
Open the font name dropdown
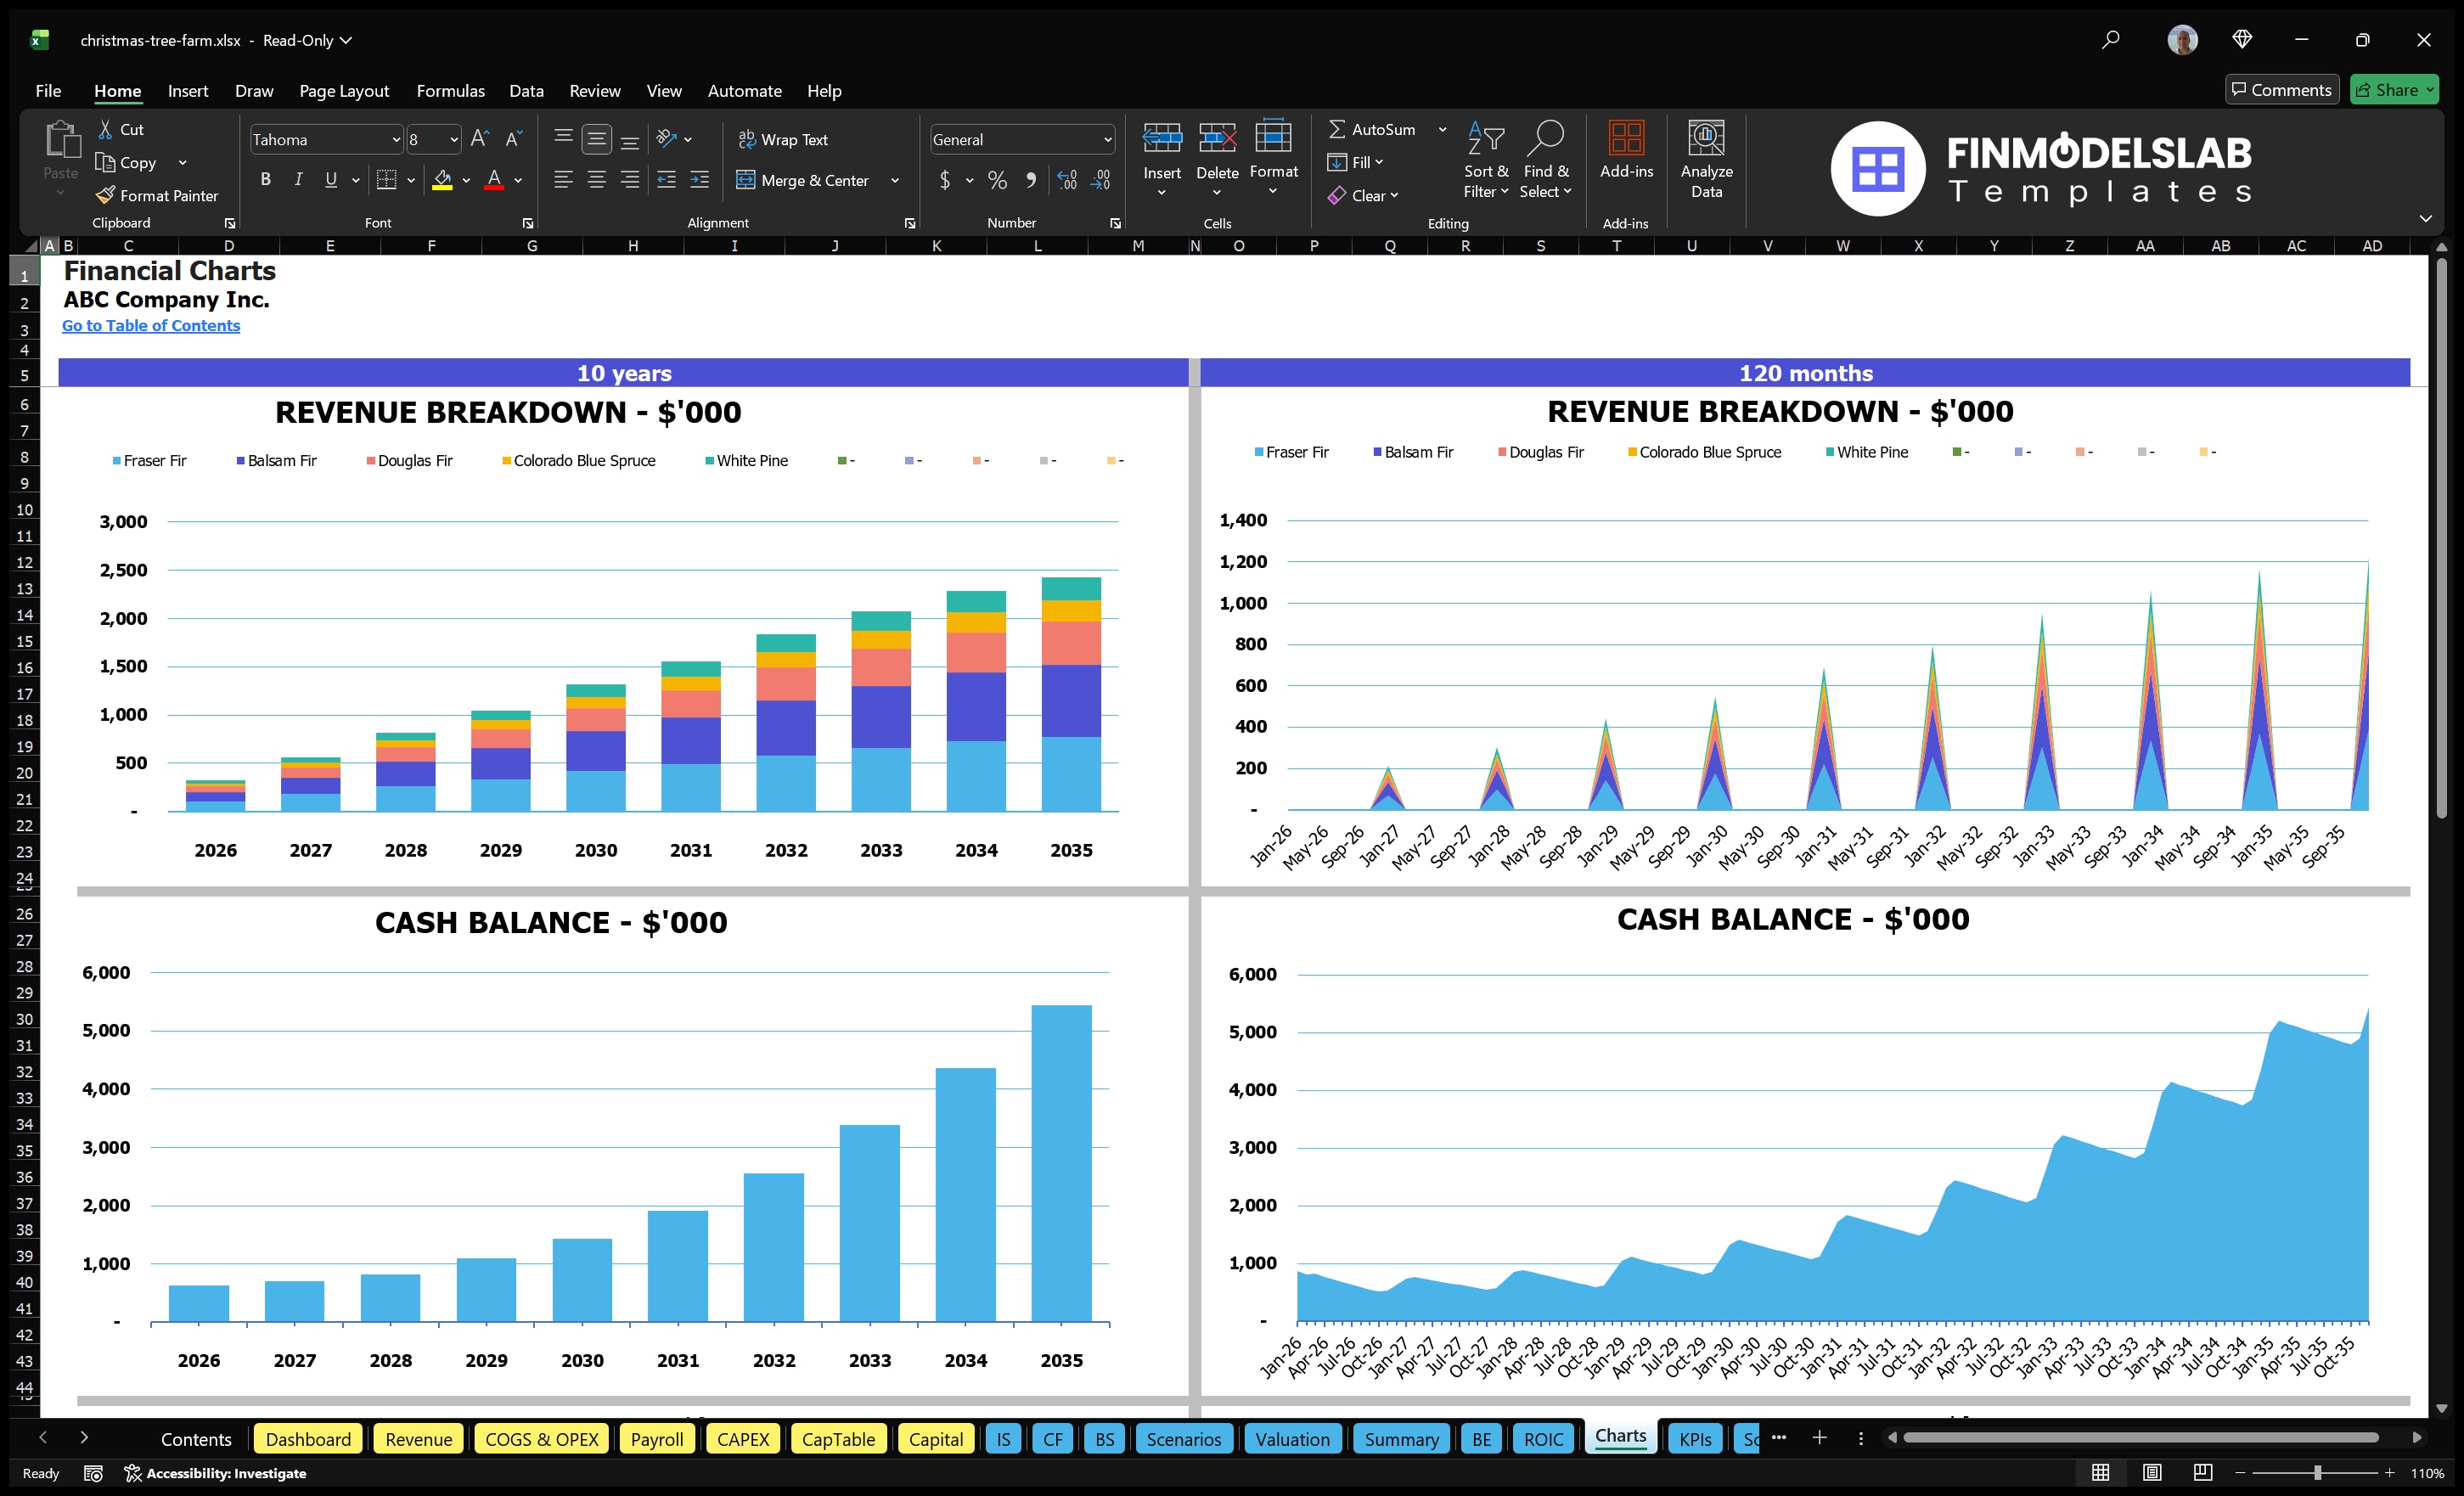pyautogui.click(x=397, y=139)
